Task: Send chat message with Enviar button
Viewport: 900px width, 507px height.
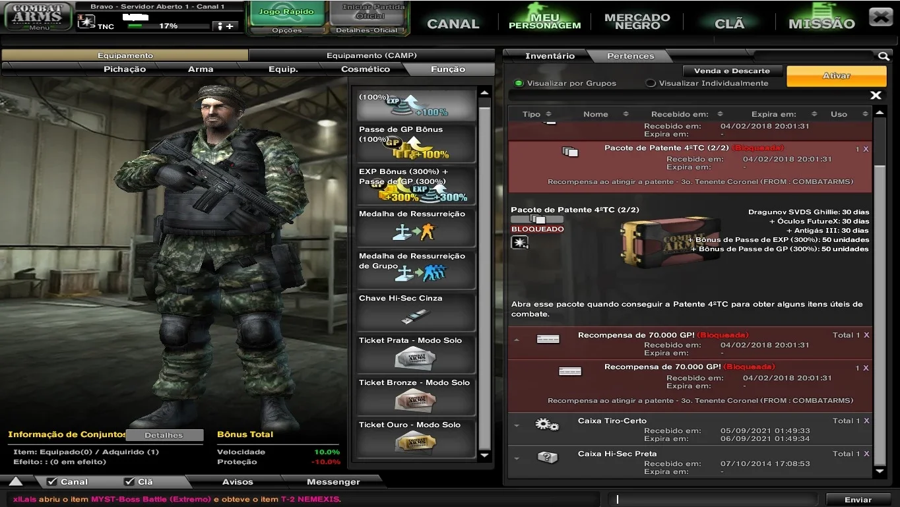Action: click(858, 500)
